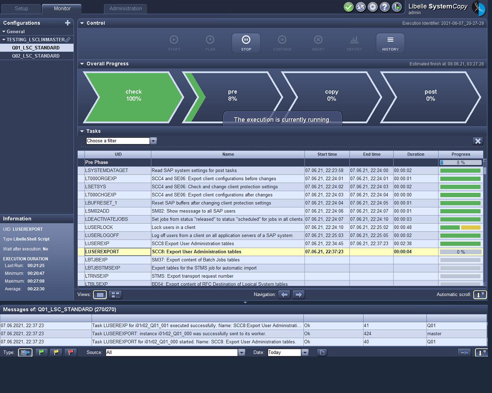This screenshot has height=393, width=492.
Task: Navigate back with left arrow
Action: [284, 295]
